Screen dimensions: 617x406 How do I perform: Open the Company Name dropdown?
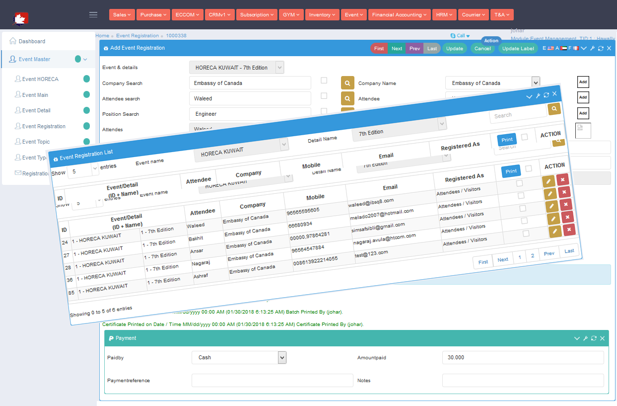[492, 83]
